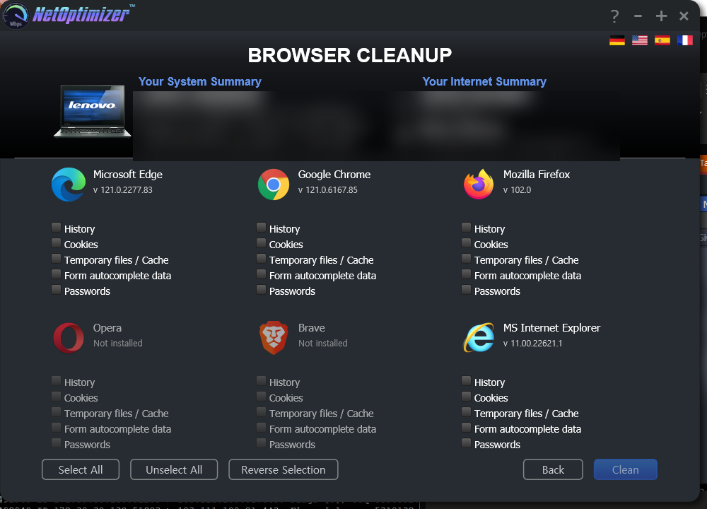Check Form autocomplete data for Edge
Image resolution: width=707 pixels, height=509 pixels.
pyautogui.click(x=56, y=274)
